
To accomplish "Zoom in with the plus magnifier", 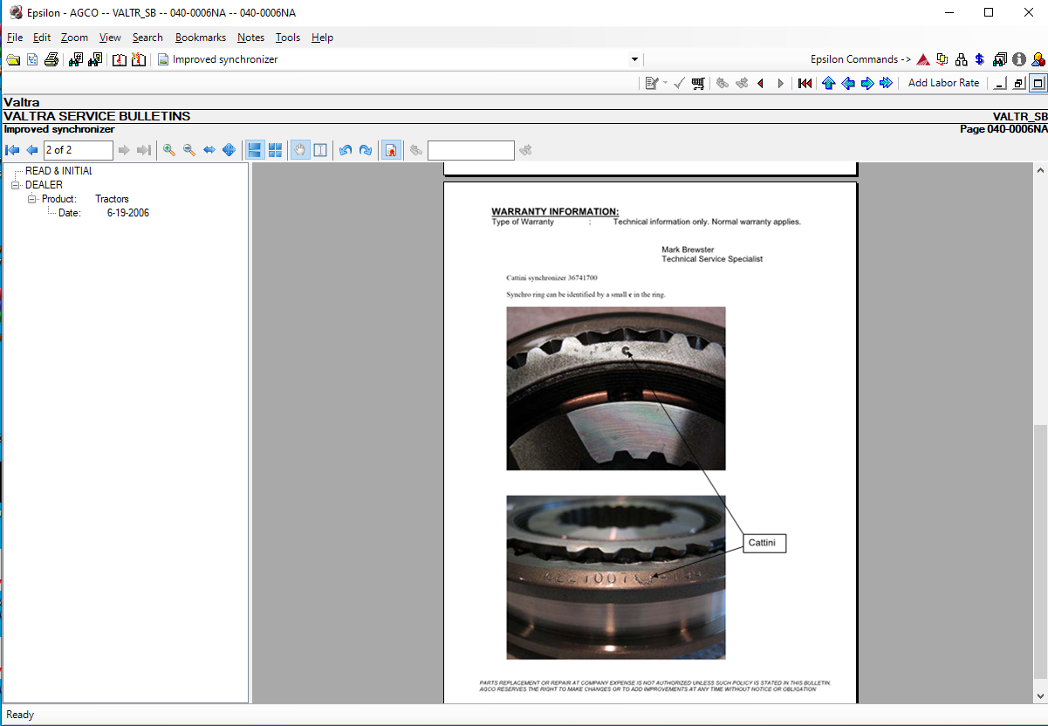I will [169, 150].
